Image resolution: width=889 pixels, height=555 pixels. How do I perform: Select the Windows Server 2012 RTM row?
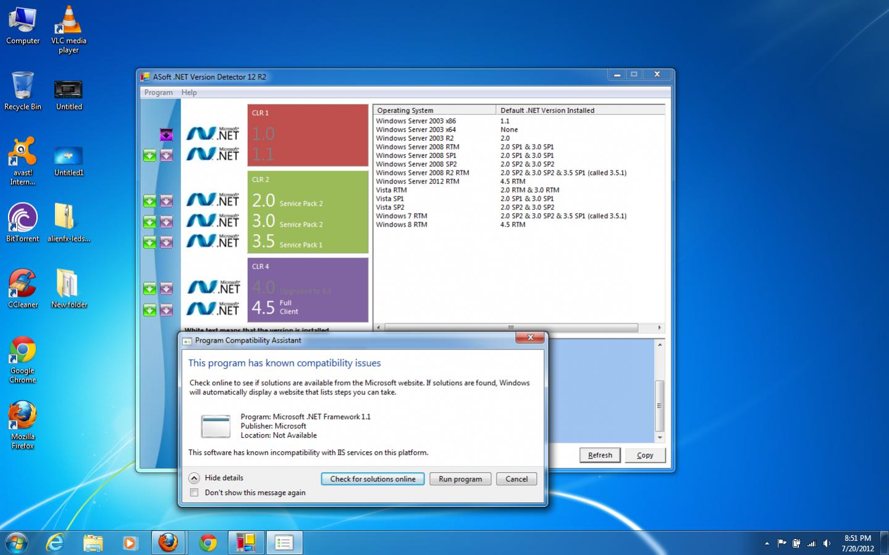click(x=519, y=182)
